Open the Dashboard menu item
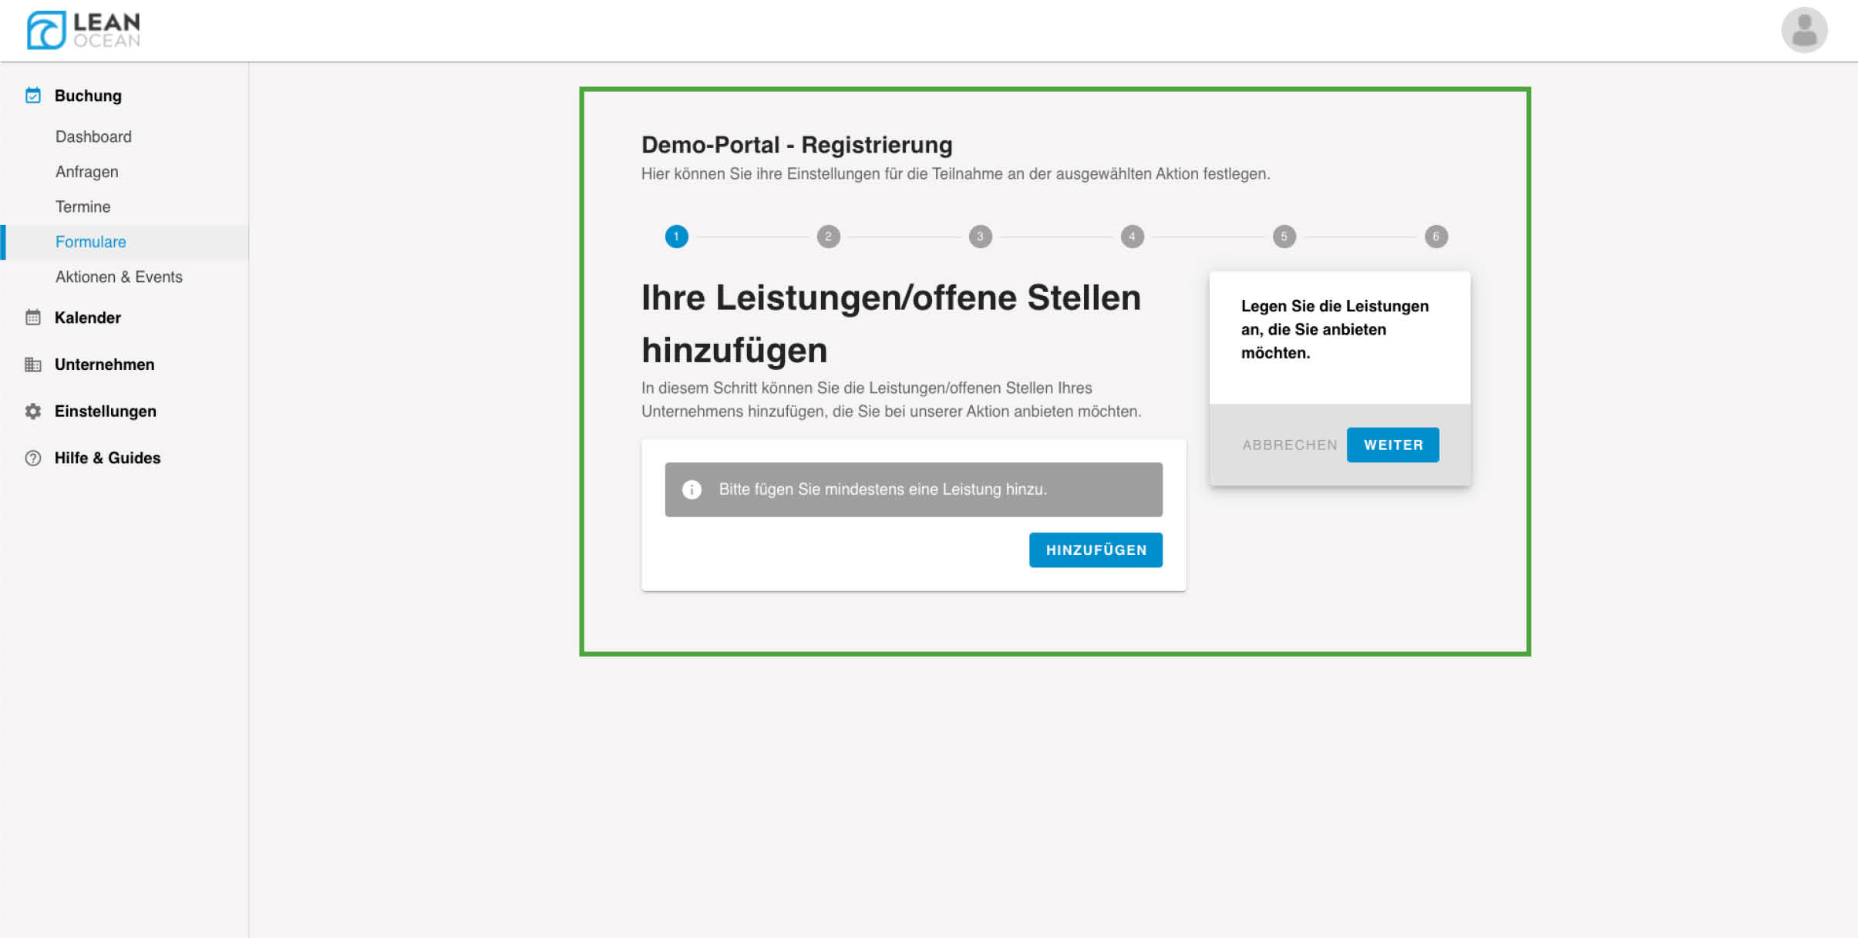 (x=93, y=136)
